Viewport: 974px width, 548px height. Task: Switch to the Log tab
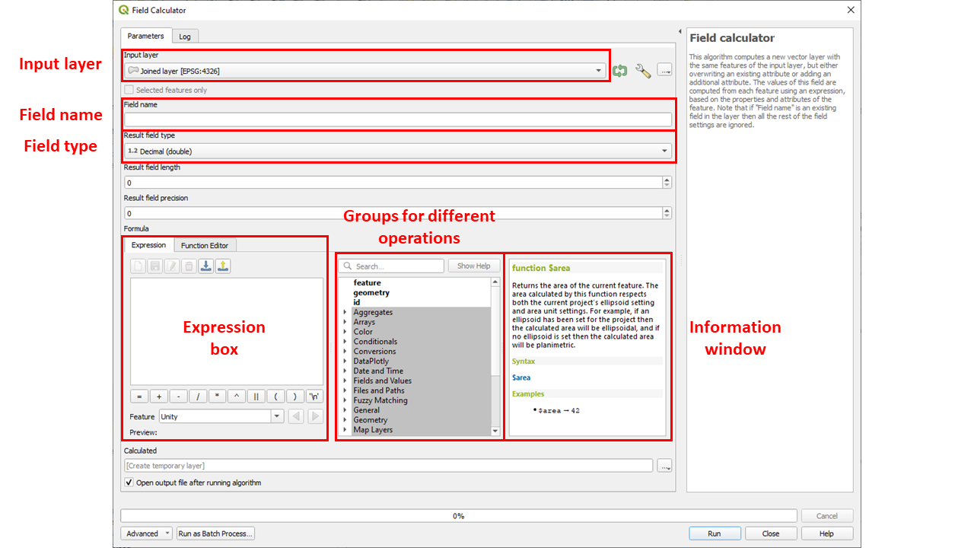[x=185, y=36]
